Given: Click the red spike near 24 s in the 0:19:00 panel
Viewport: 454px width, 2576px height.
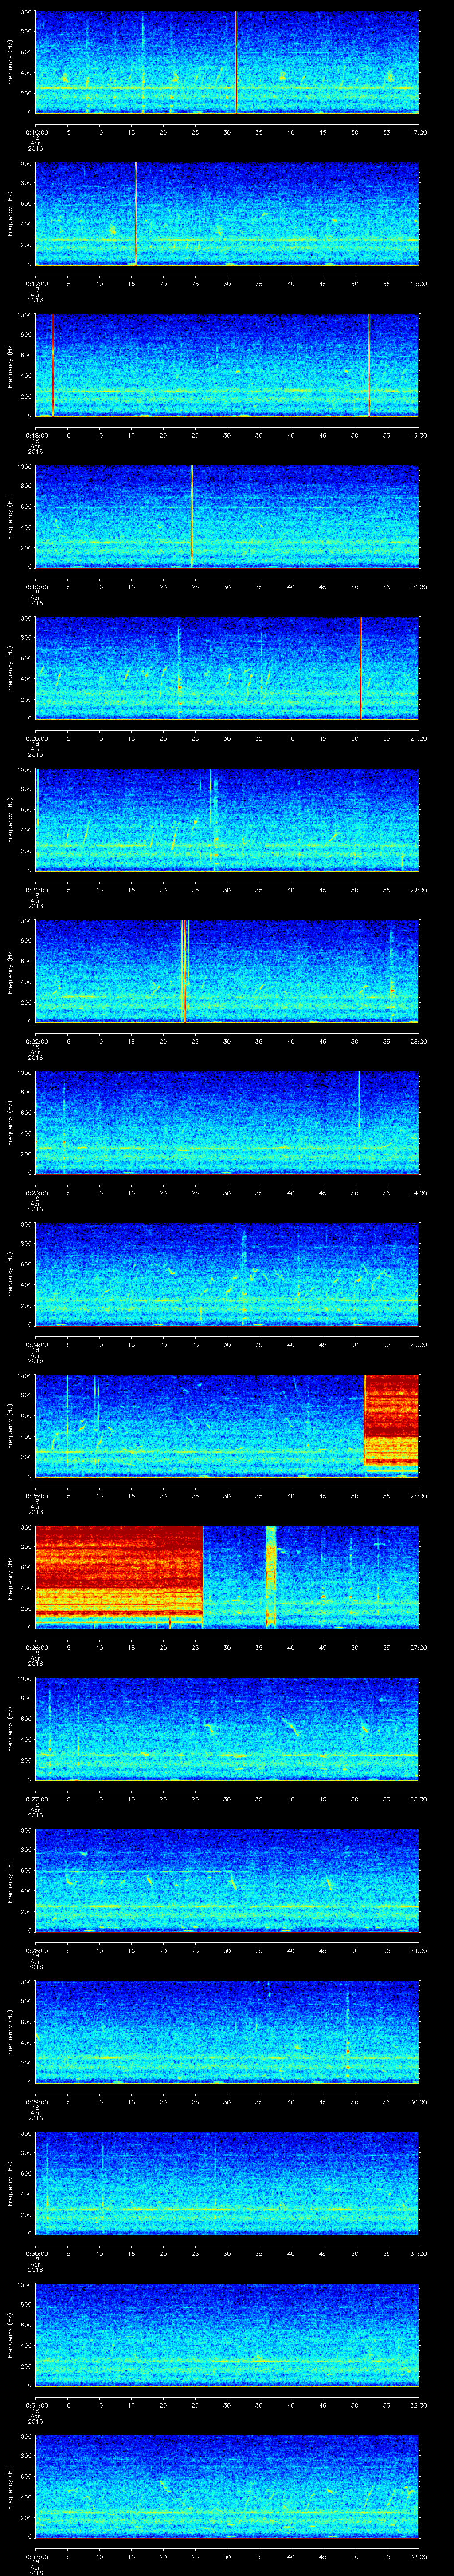Looking at the screenshot, I should 192,516.
